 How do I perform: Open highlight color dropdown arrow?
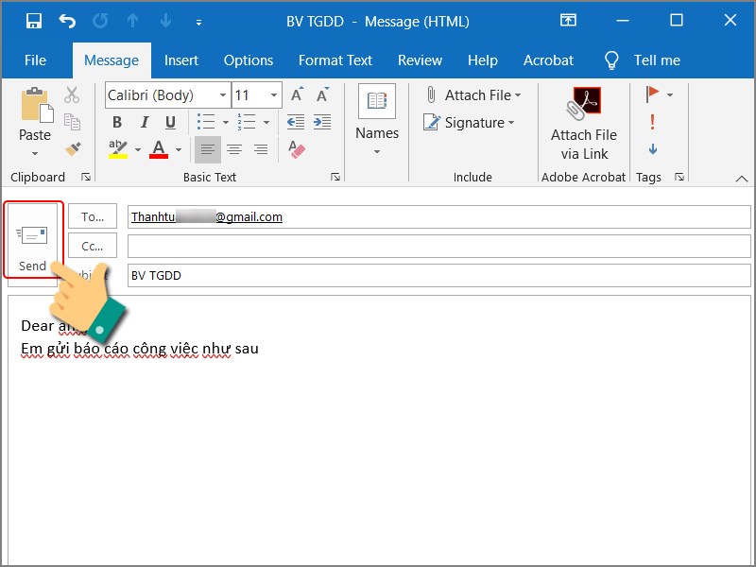[138, 150]
